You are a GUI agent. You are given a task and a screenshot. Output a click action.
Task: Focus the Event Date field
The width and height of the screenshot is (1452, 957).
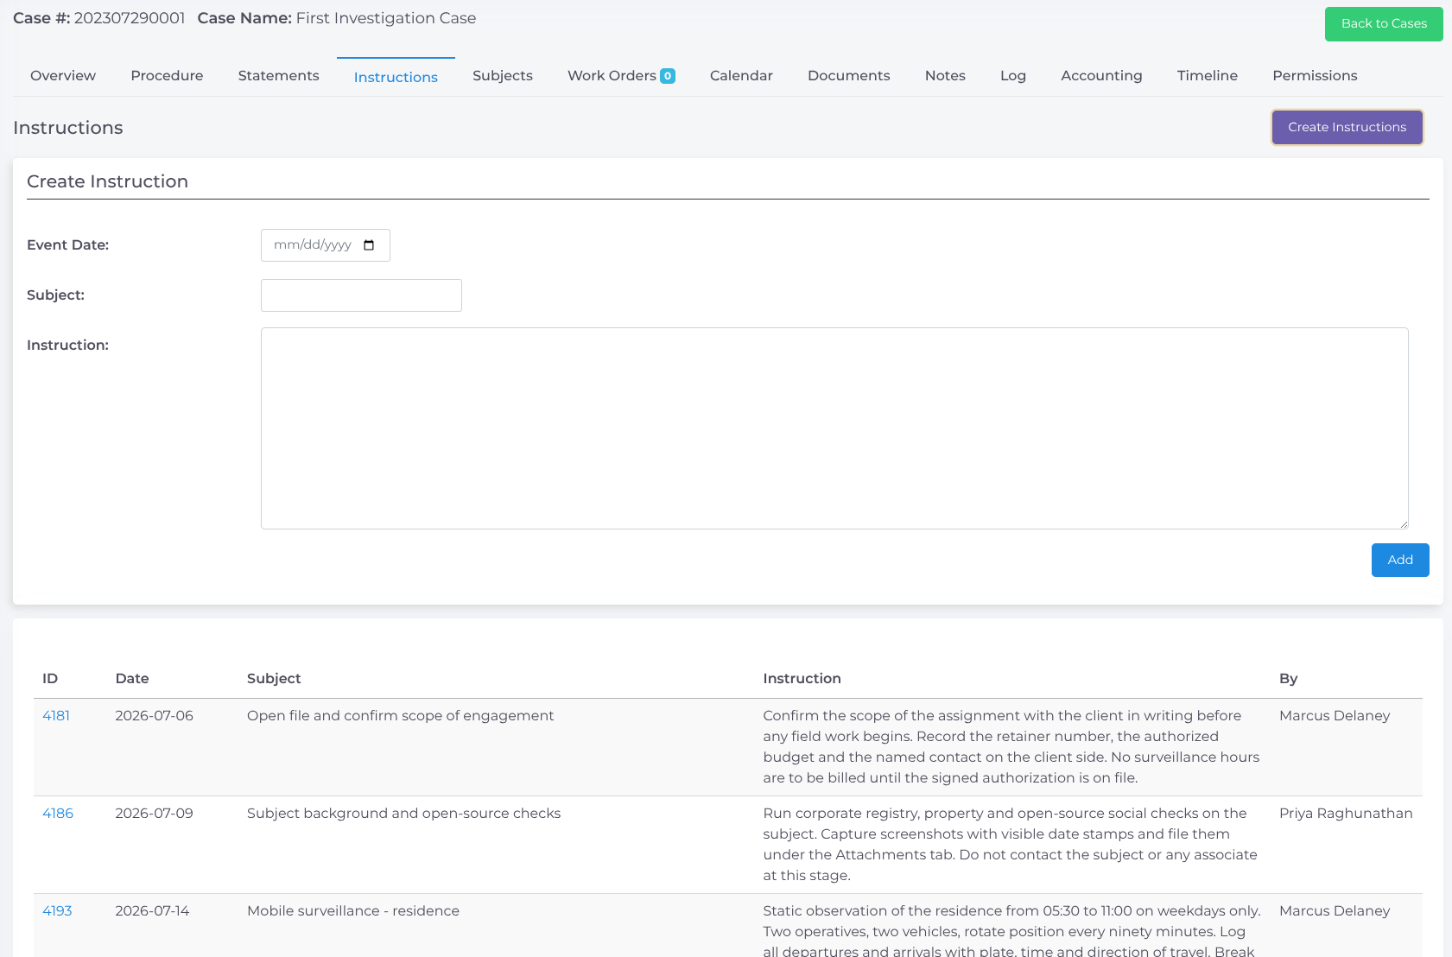click(x=326, y=245)
